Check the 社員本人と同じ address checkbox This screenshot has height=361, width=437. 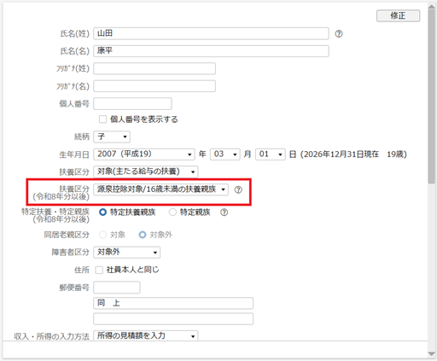pos(99,270)
